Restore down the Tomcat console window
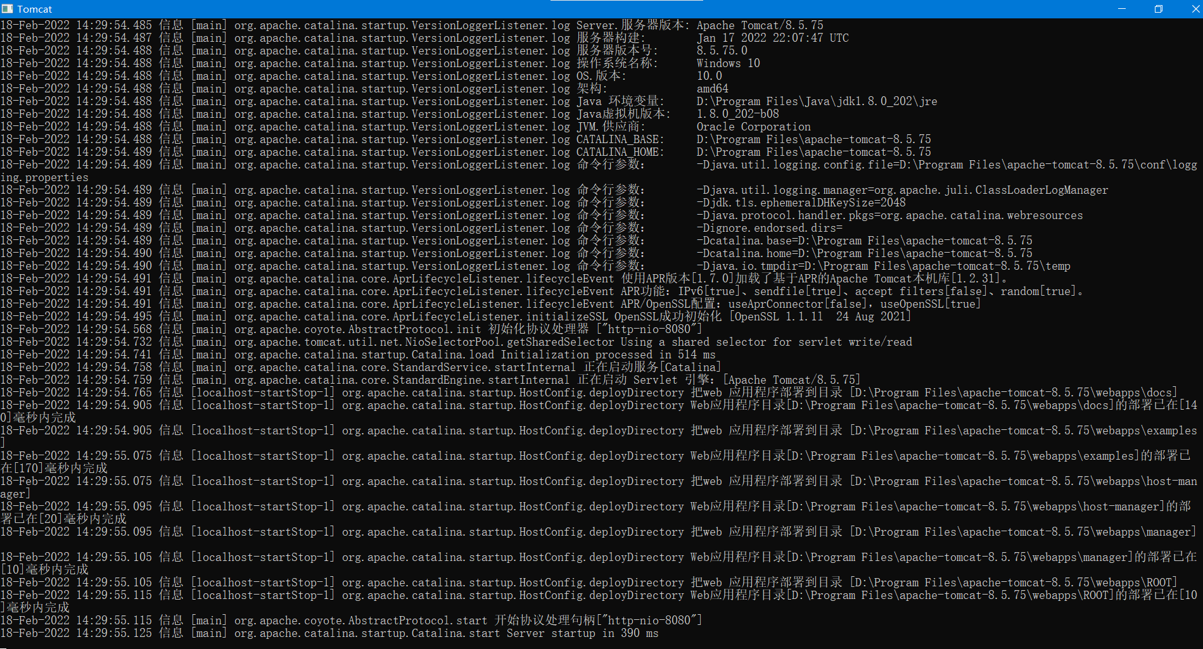 (1158, 9)
